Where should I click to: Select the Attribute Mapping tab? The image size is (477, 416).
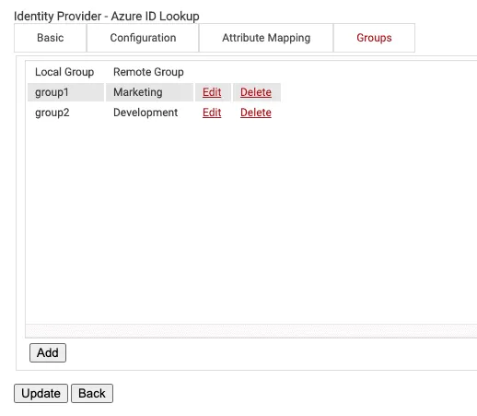point(266,38)
